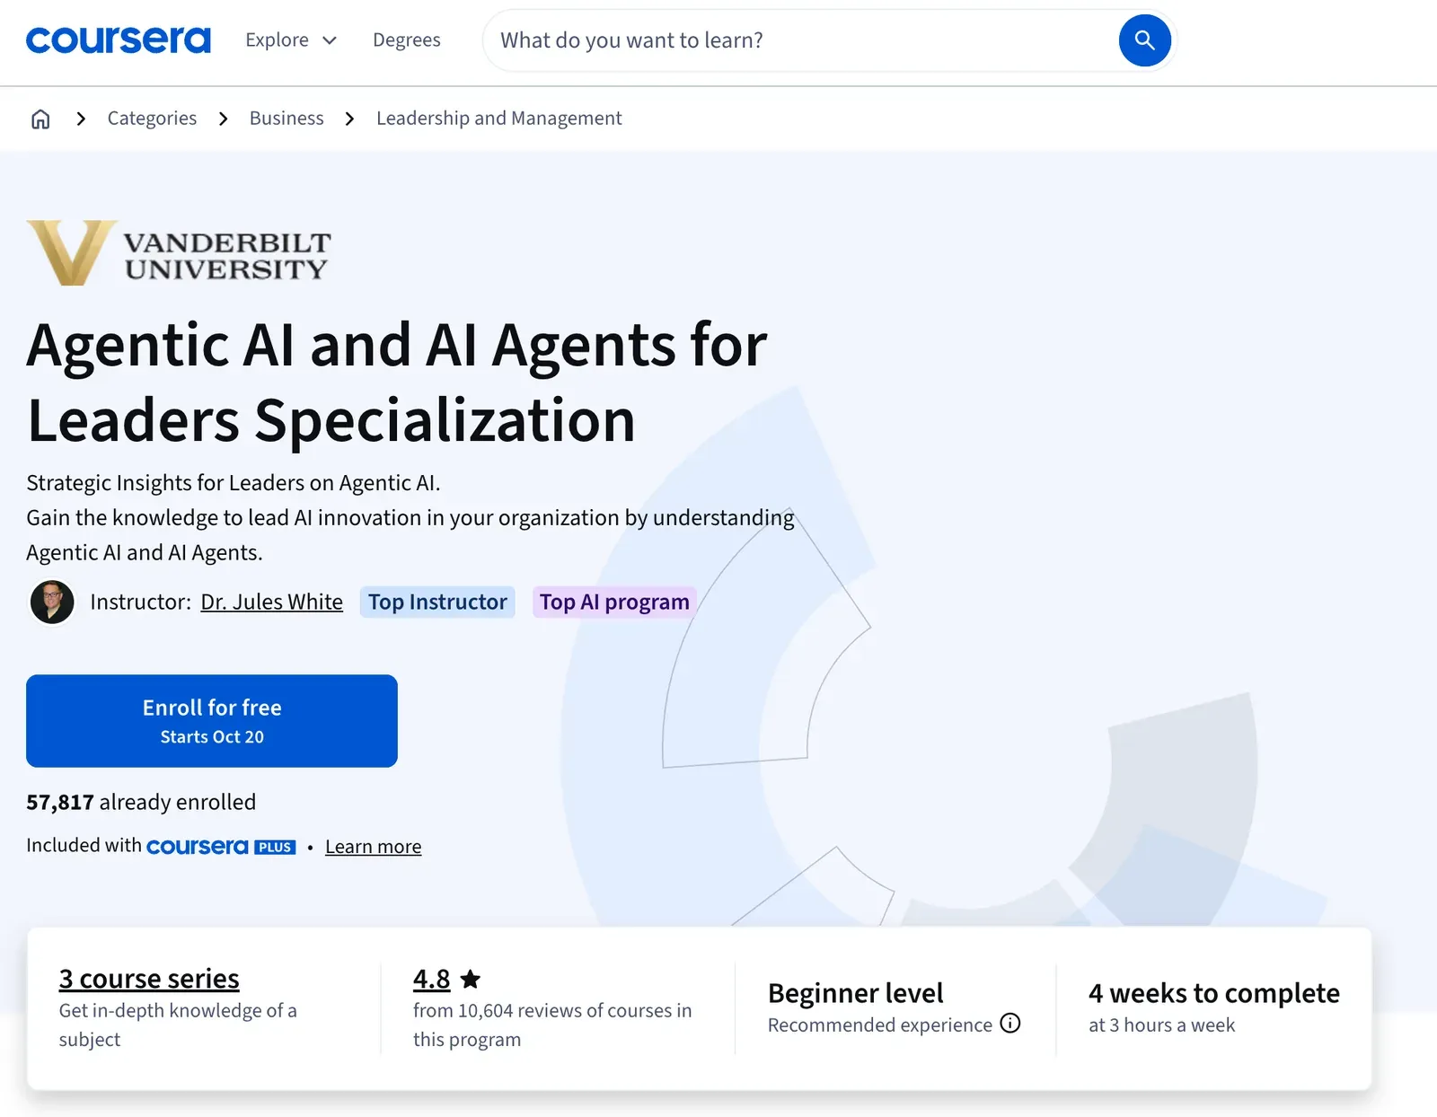This screenshot has width=1437, height=1117.
Task: Click the Vanderbilt University logo
Action: 179,253
